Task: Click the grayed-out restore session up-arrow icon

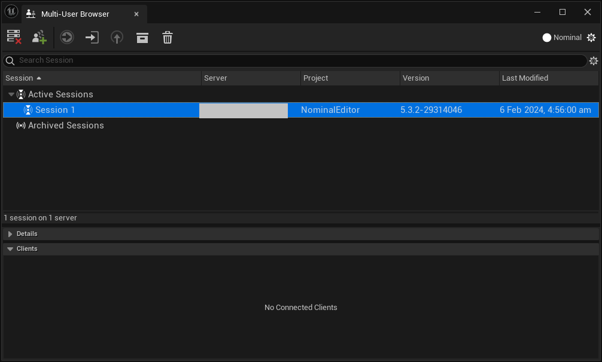Action: point(117,37)
